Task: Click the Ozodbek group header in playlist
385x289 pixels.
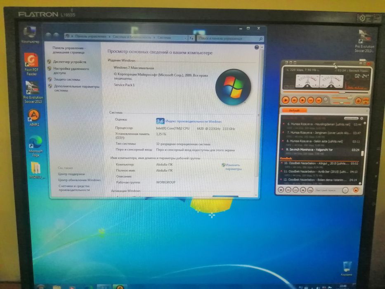Action: [286, 159]
